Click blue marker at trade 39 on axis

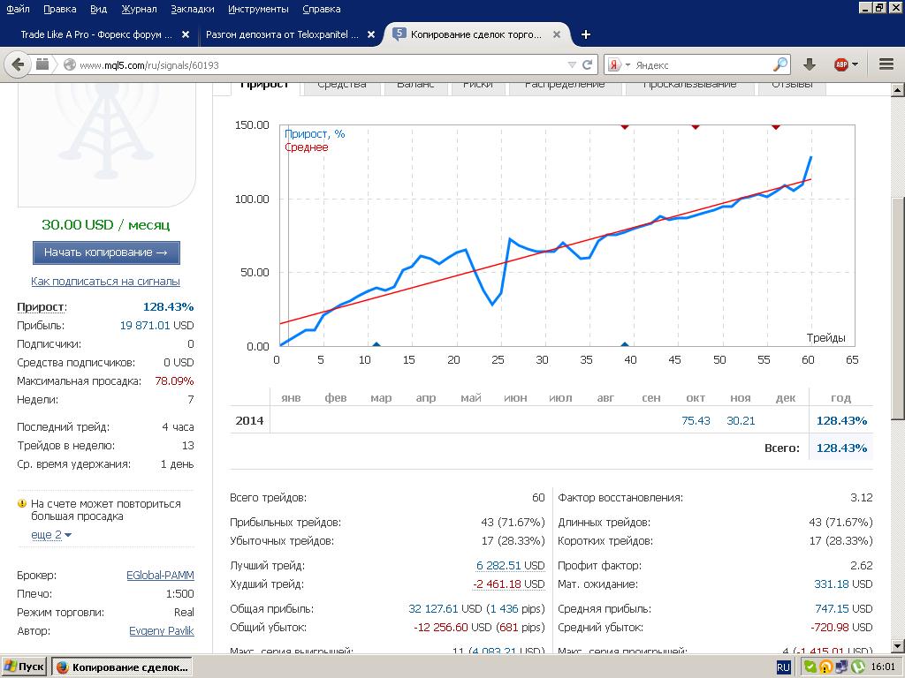point(625,345)
